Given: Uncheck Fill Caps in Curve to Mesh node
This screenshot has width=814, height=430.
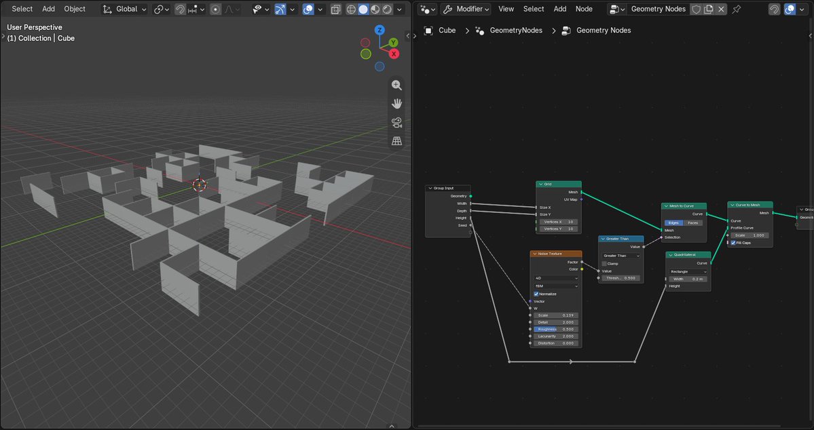Looking at the screenshot, I should tap(733, 243).
